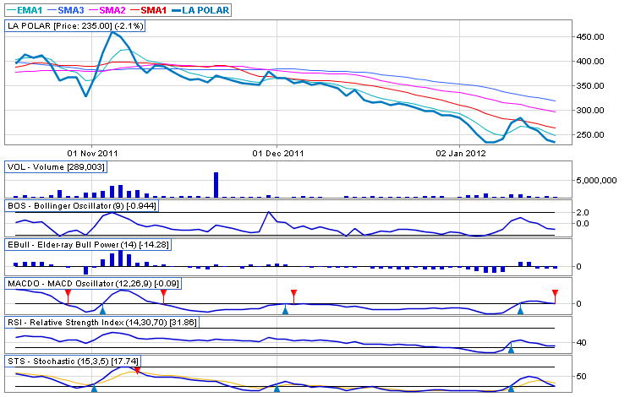Click the '01 Dec 2011' date label
This screenshot has height=397, width=630.
[x=277, y=154]
